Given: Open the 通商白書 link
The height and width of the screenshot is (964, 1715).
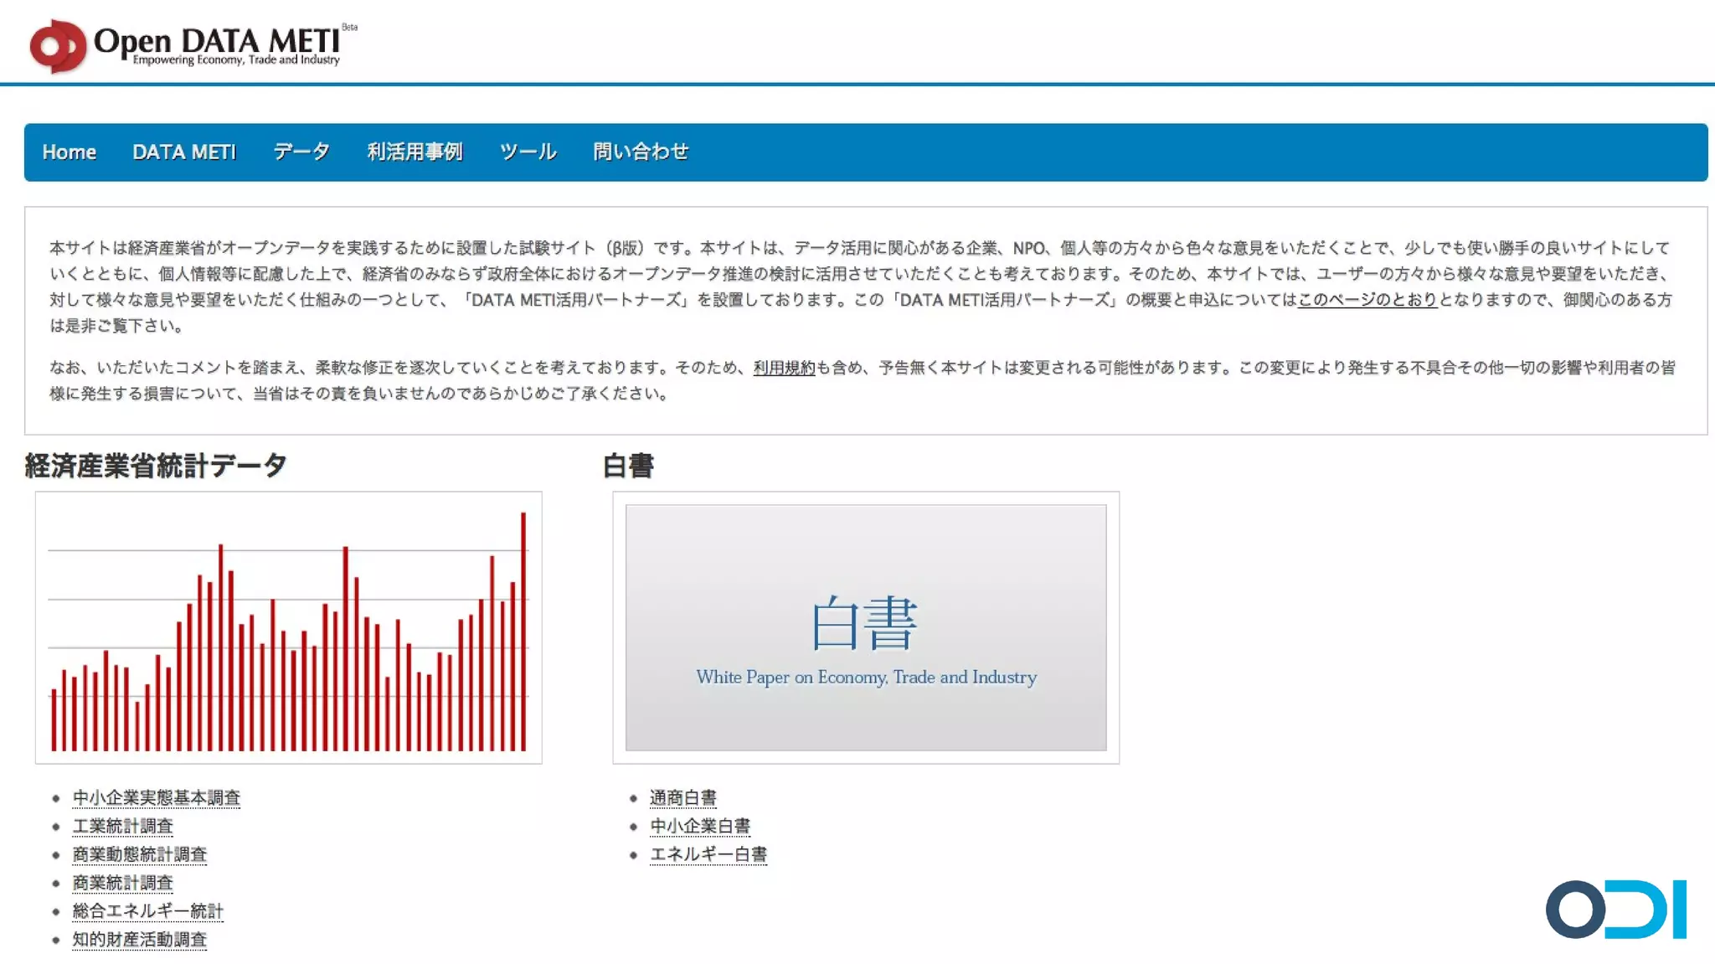Looking at the screenshot, I should pyautogui.click(x=683, y=798).
